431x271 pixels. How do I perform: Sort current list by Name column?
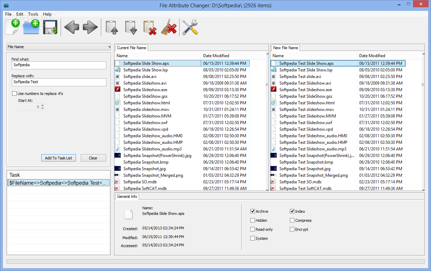click(158, 55)
